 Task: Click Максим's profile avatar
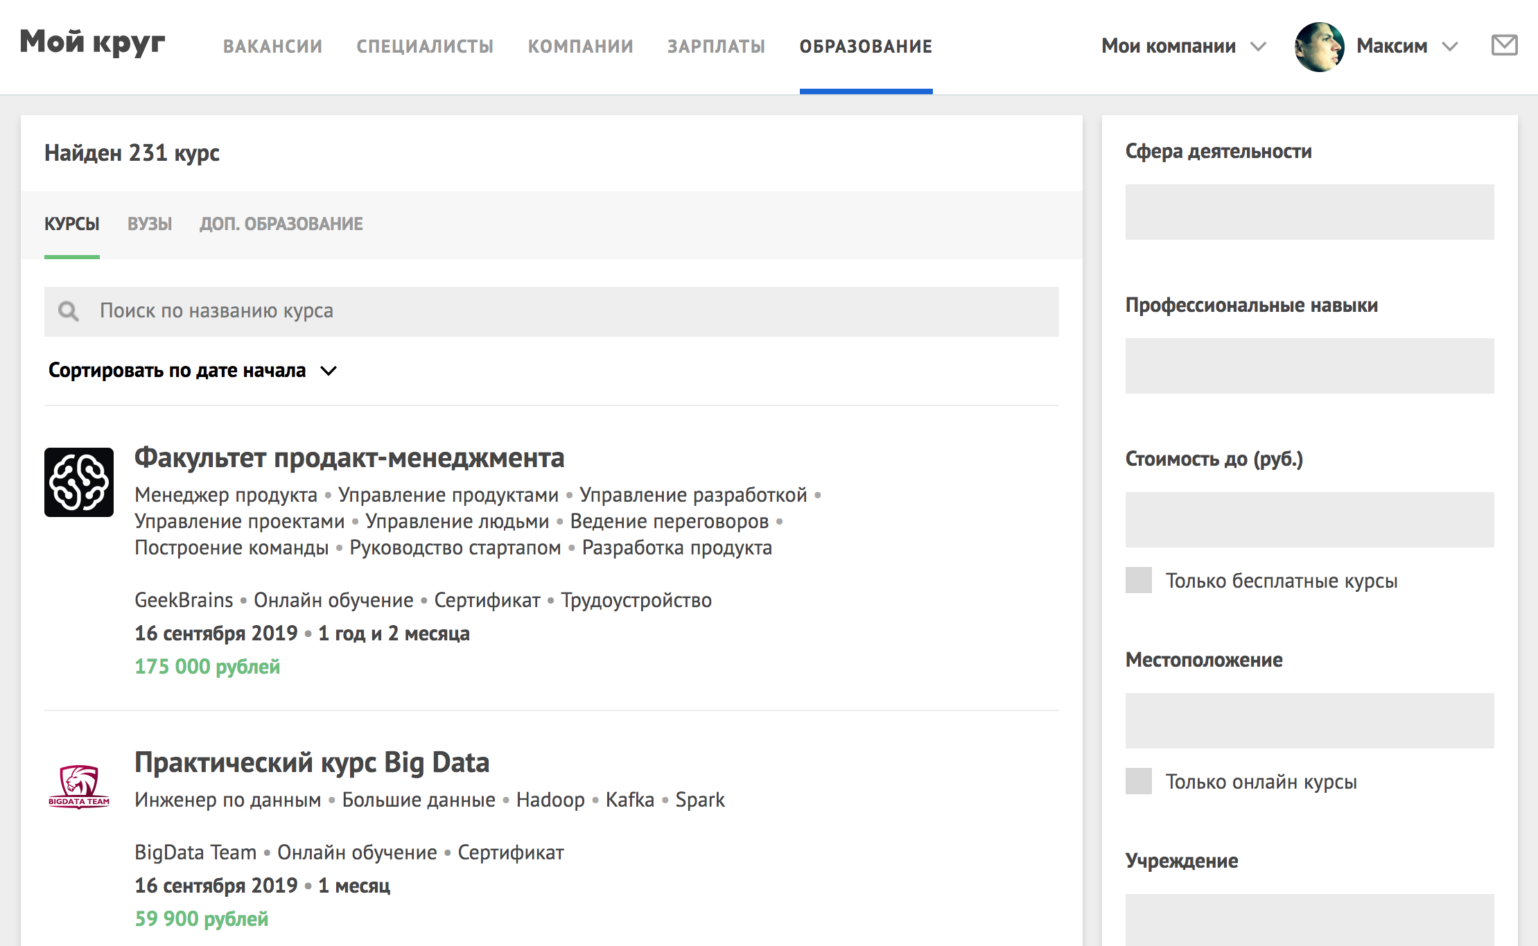(1319, 46)
